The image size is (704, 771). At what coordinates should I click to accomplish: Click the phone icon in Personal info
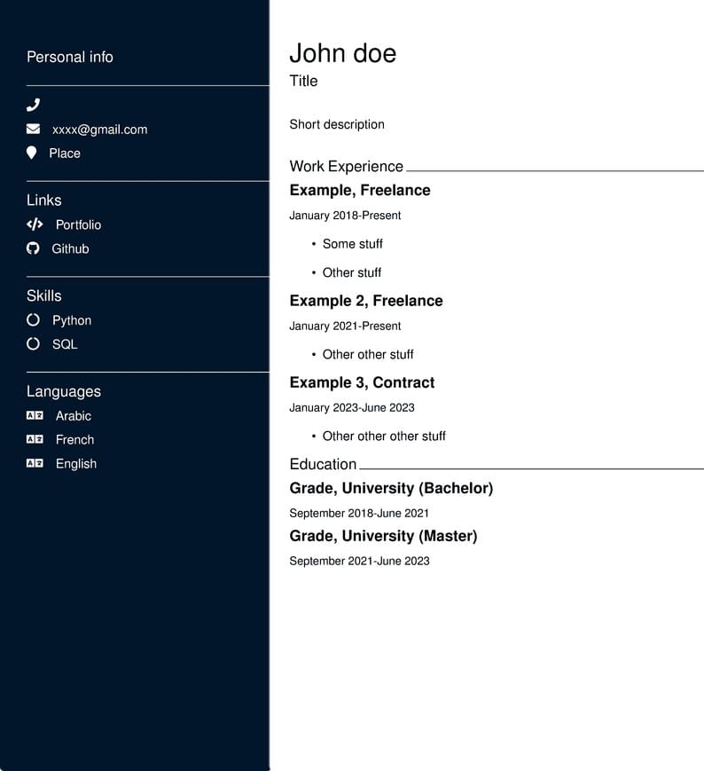click(34, 105)
